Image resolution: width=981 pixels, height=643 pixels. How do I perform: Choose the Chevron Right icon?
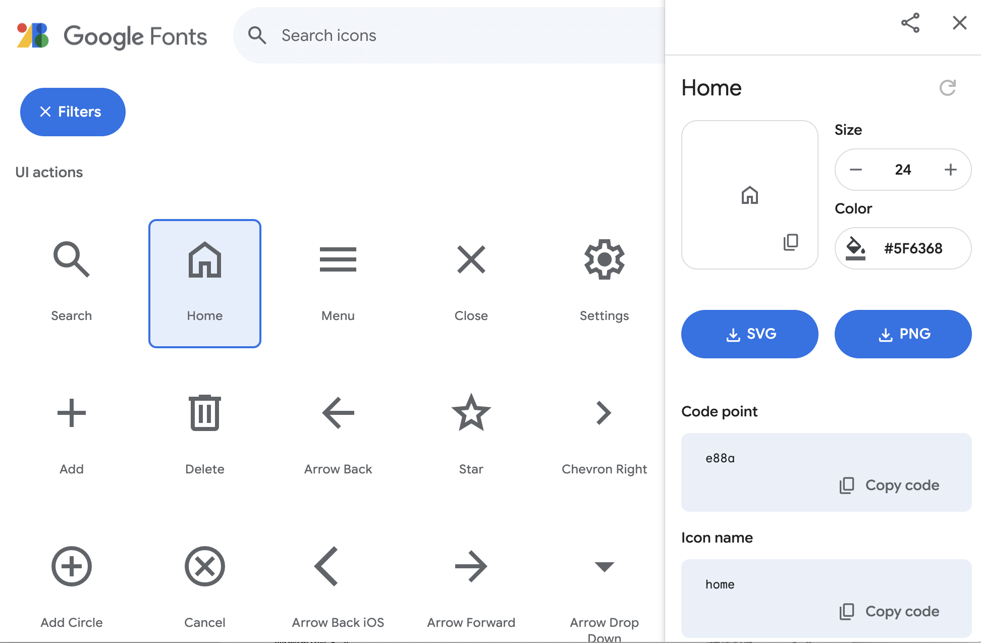tap(604, 413)
